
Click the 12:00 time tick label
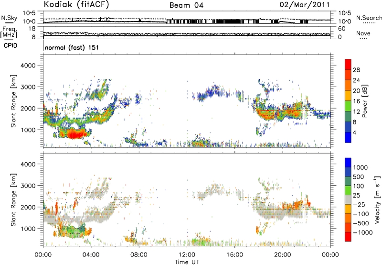click(187, 255)
